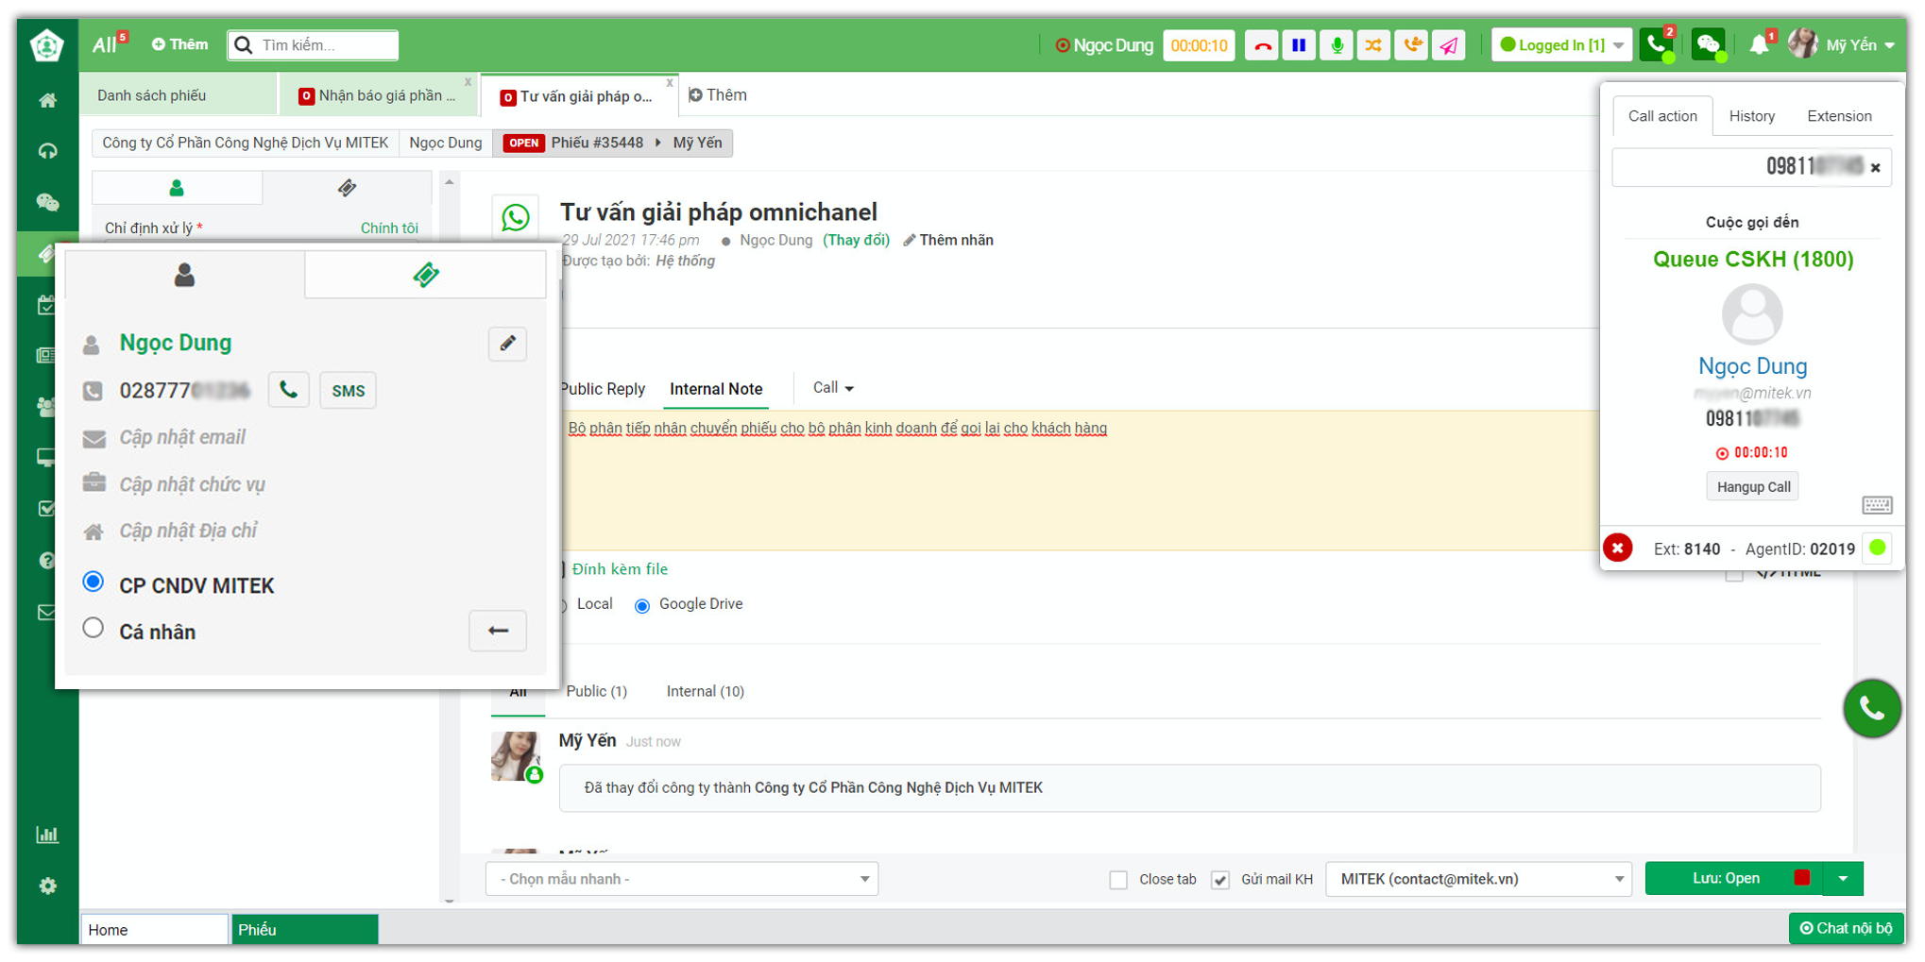
Task: Open the notifications bell icon
Action: pos(1759,45)
